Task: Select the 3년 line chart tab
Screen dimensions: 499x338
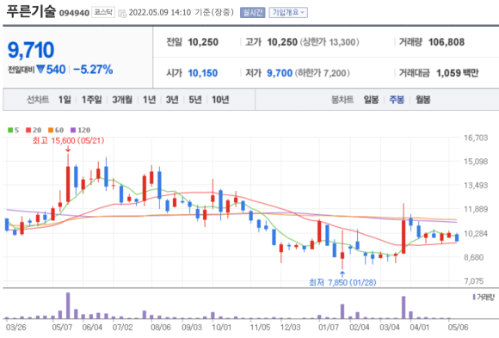Action: tap(172, 100)
